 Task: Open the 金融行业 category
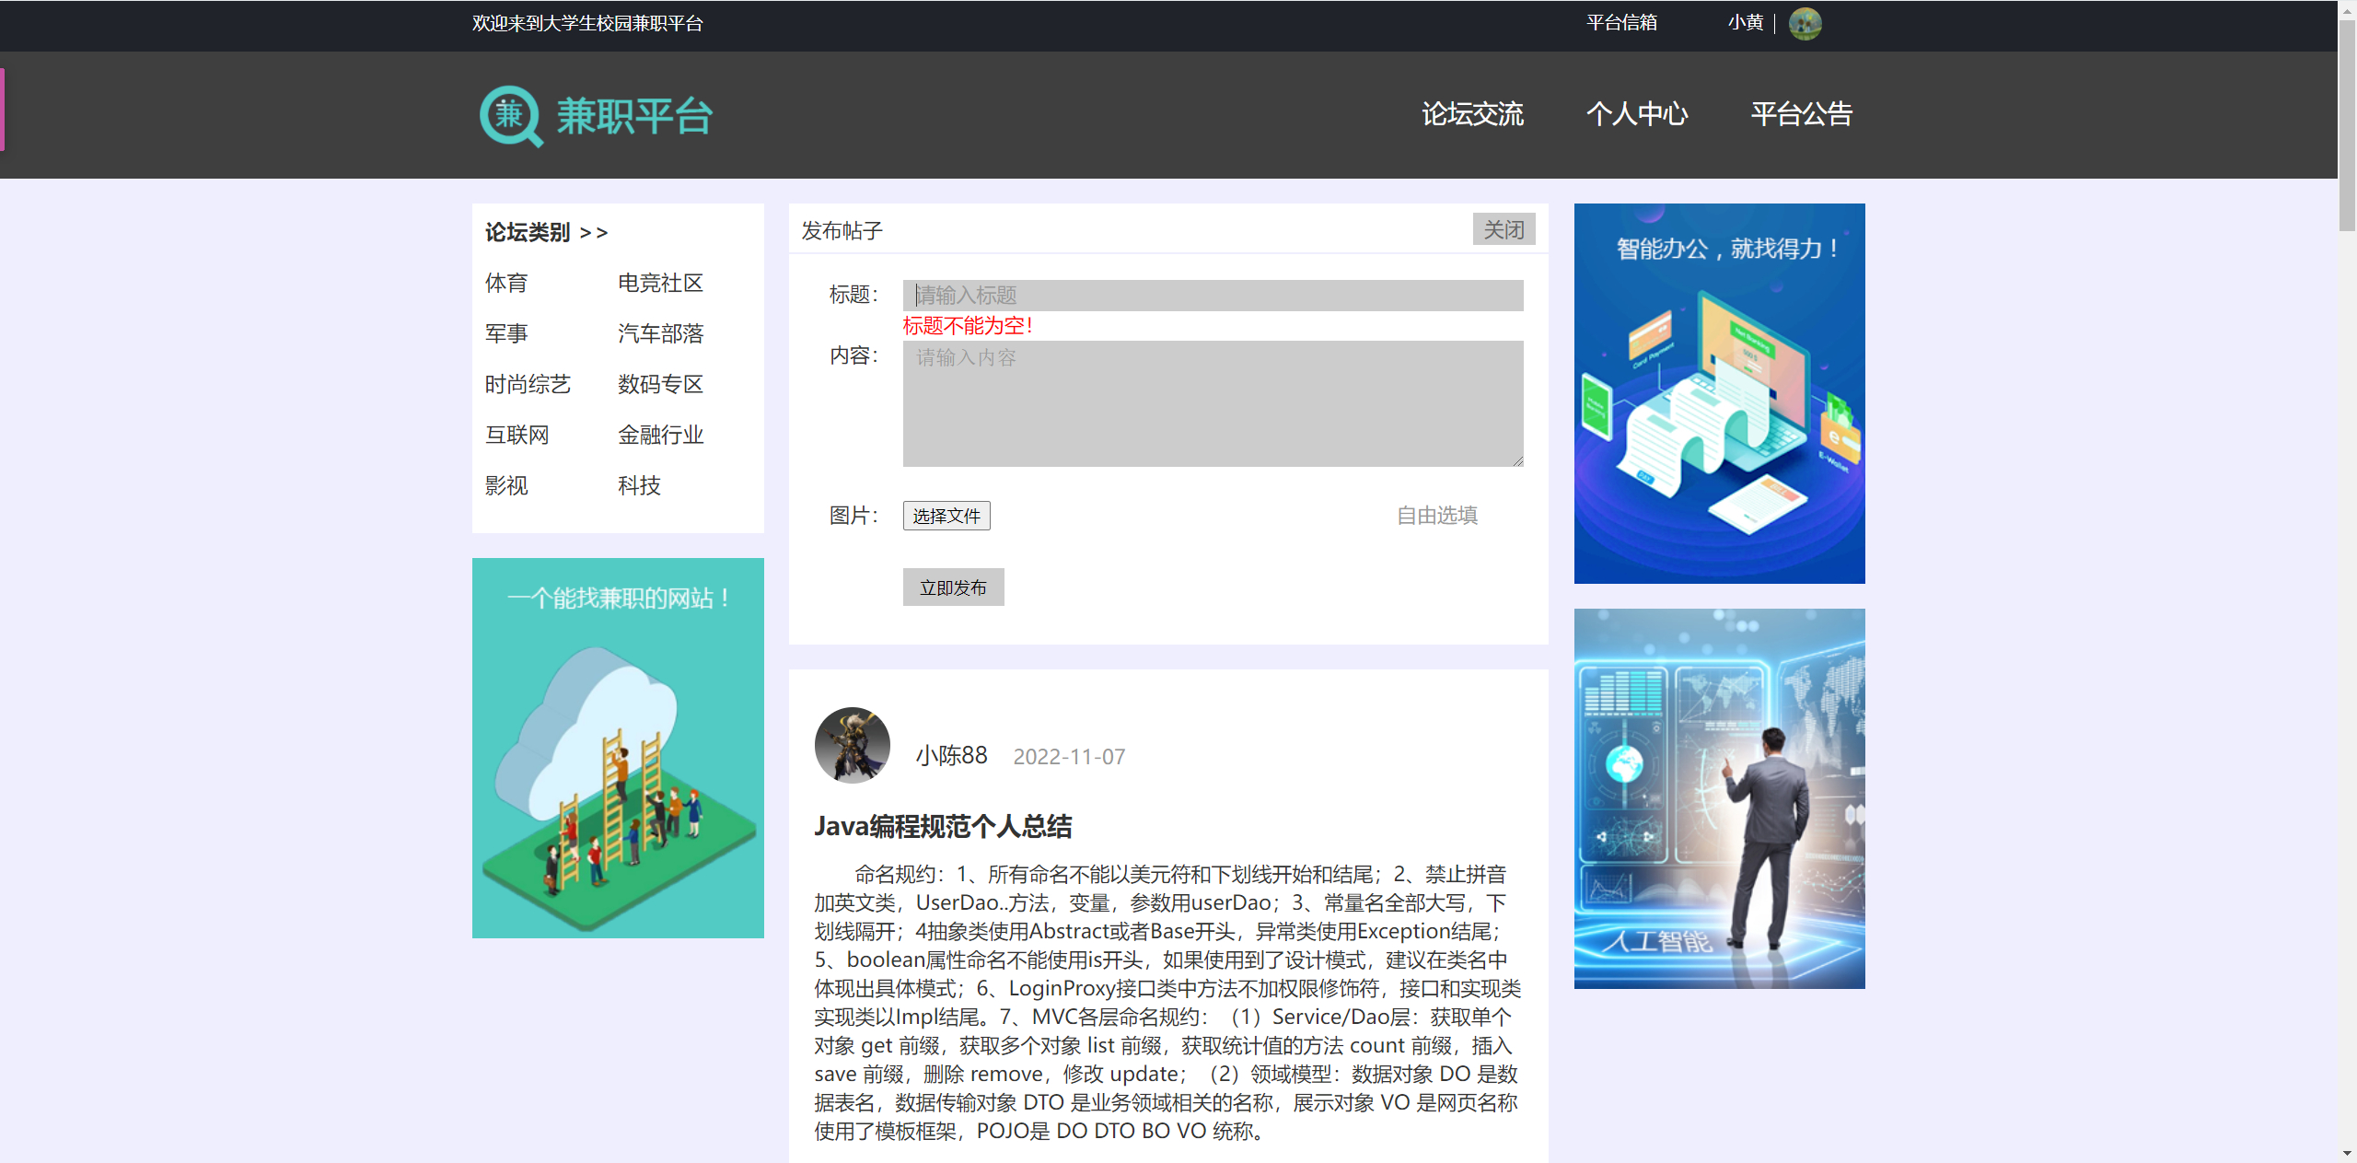pyautogui.click(x=660, y=434)
